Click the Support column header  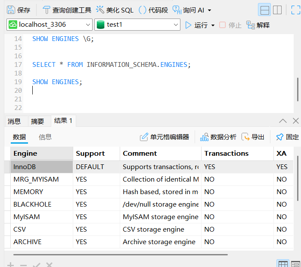coord(96,154)
